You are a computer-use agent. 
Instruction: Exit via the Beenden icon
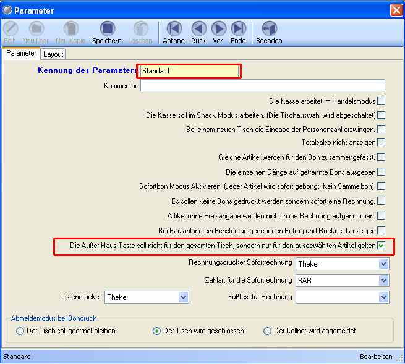click(x=270, y=28)
